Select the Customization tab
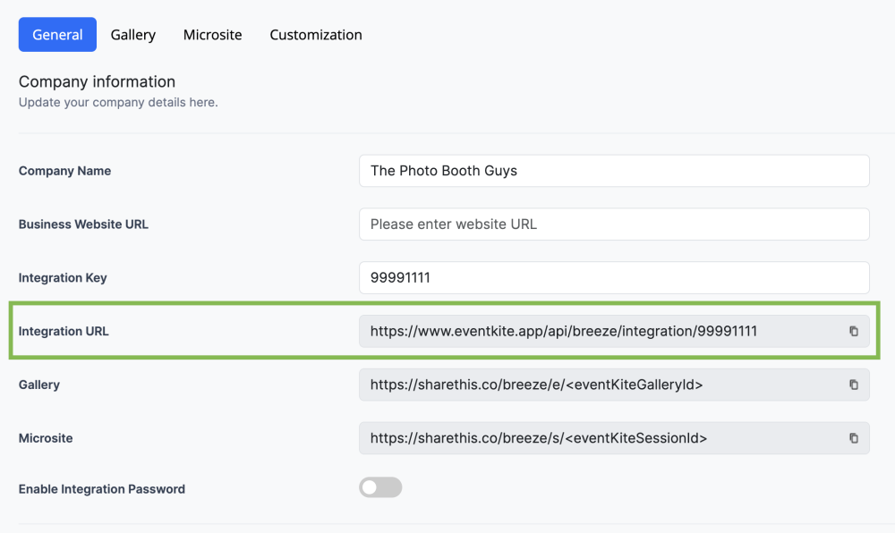This screenshot has width=895, height=533. pos(316,35)
